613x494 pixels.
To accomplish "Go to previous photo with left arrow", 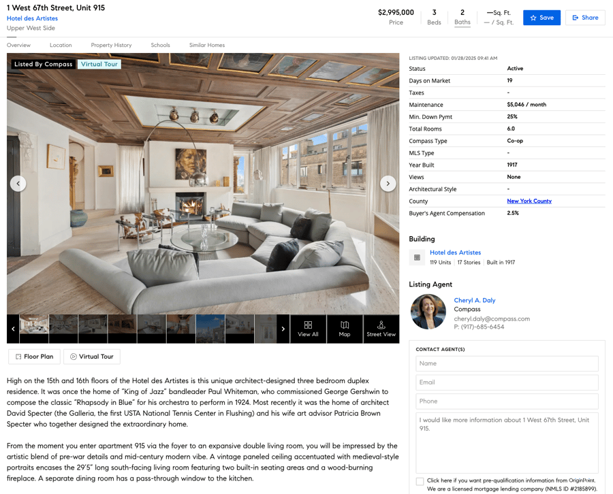I will click(x=18, y=184).
